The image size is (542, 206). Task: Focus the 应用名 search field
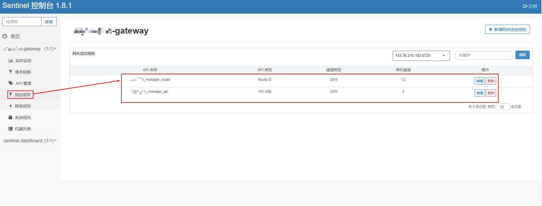[22, 22]
